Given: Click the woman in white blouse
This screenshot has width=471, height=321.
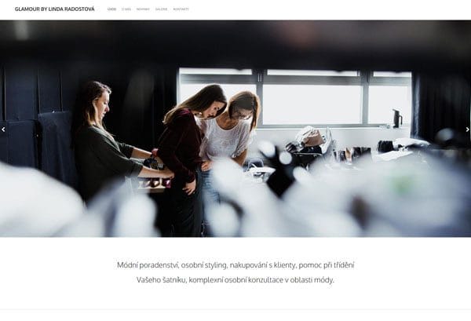Looking at the screenshot, I should 230,135.
